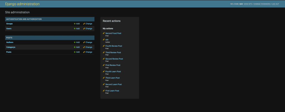Open the Authentication and Authorization section header
Screen dimensions: 285x112
24,19
